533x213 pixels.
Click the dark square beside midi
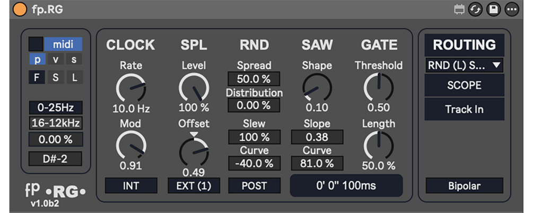[36, 44]
